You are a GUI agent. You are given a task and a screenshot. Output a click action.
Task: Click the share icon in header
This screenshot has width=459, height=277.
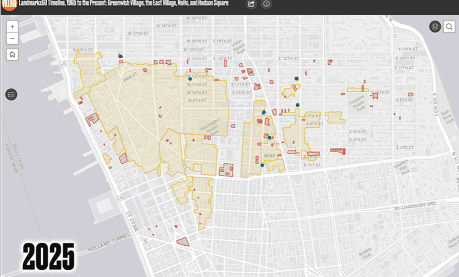point(251,4)
